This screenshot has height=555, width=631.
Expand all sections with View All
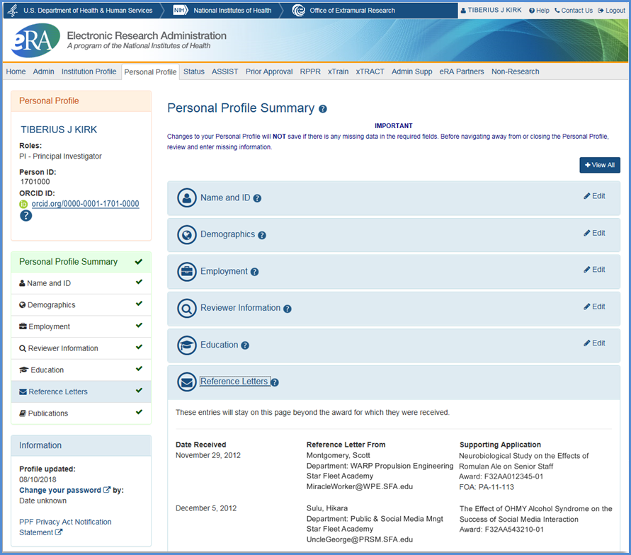pos(600,165)
